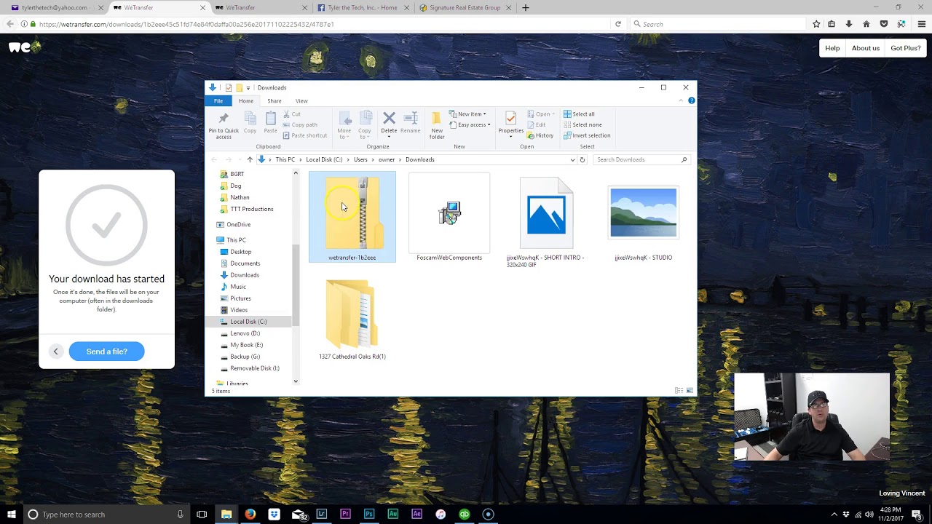
Task: Select the wetransfer zip file
Action: tap(352, 217)
